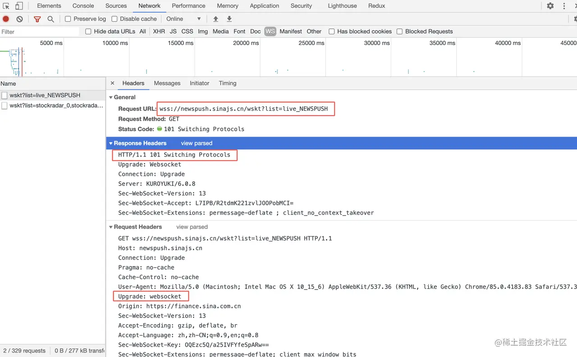Check Has blocked cookies checkbox
Screen dimensions: 577x357
(332, 32)
